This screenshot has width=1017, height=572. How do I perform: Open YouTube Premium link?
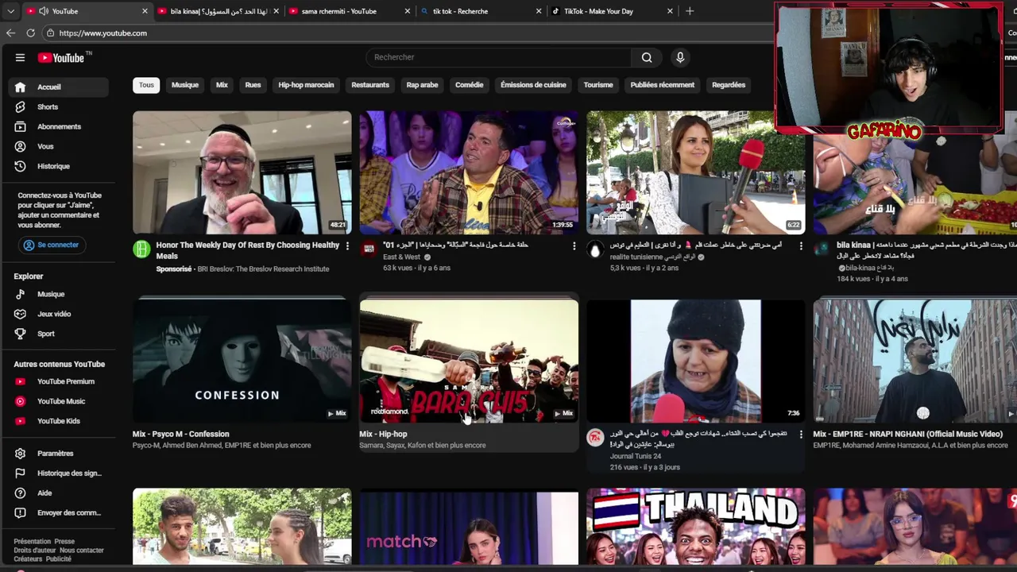point(59,381)
